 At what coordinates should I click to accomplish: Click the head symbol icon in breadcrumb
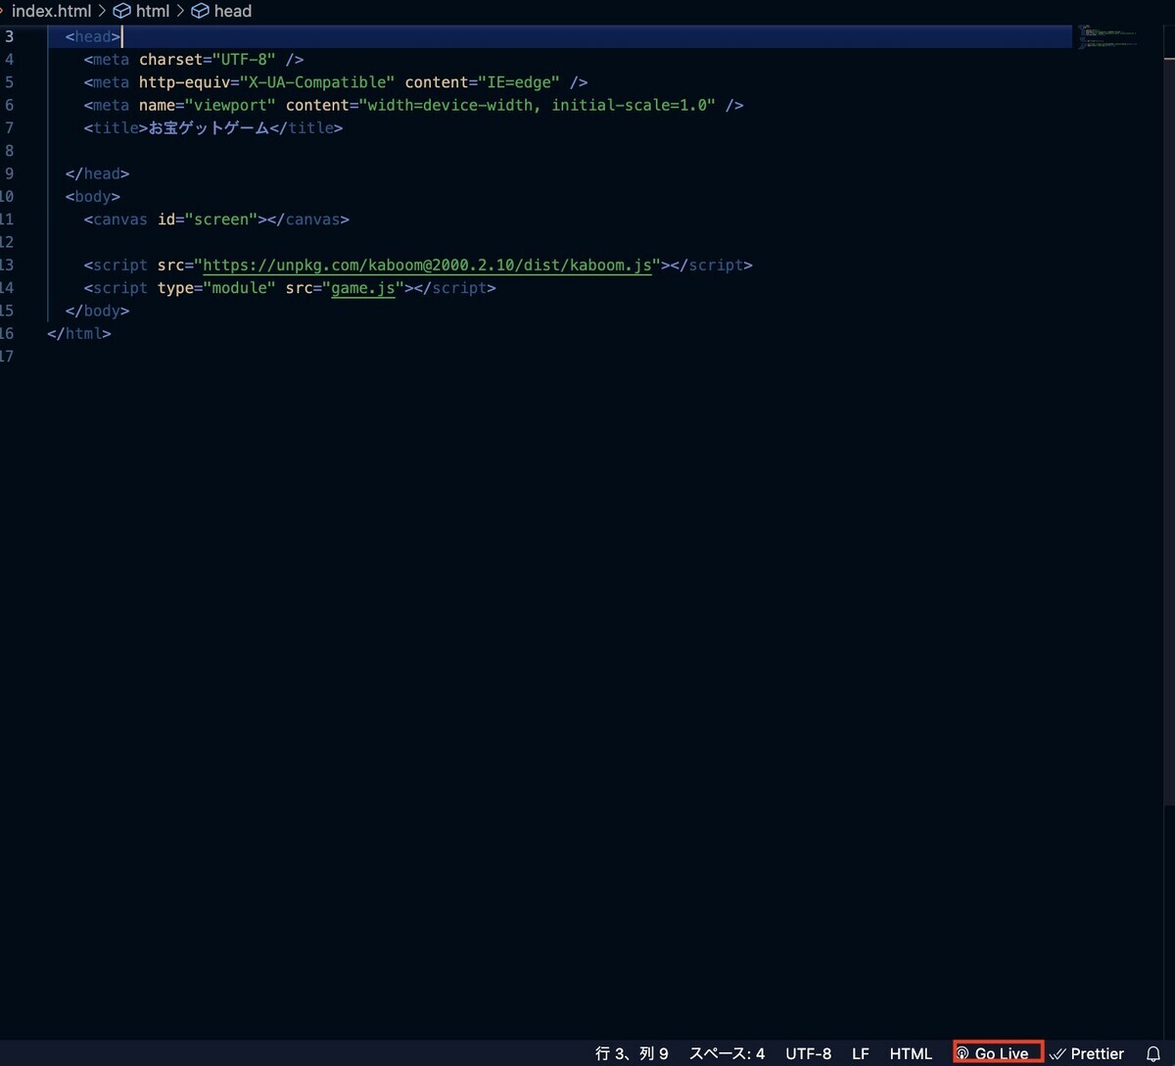click(x=200, y=11)
